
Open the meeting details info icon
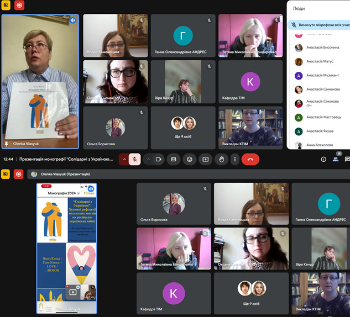pos(323,159)
